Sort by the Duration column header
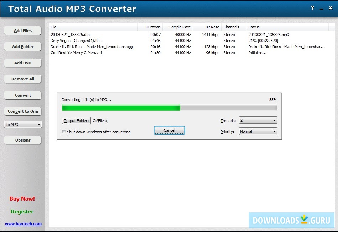The image size is (338, 232). 150,27
